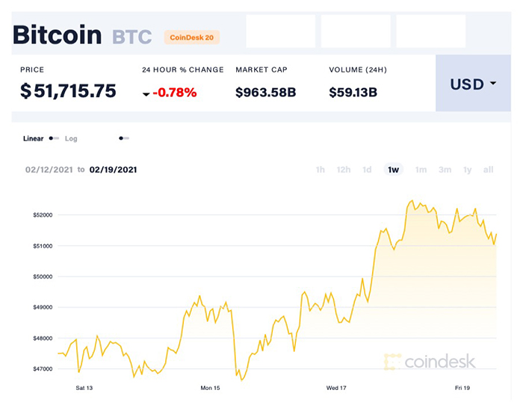Switch chart to 1y range
The image size is (523, 402).
click(467, 170)
